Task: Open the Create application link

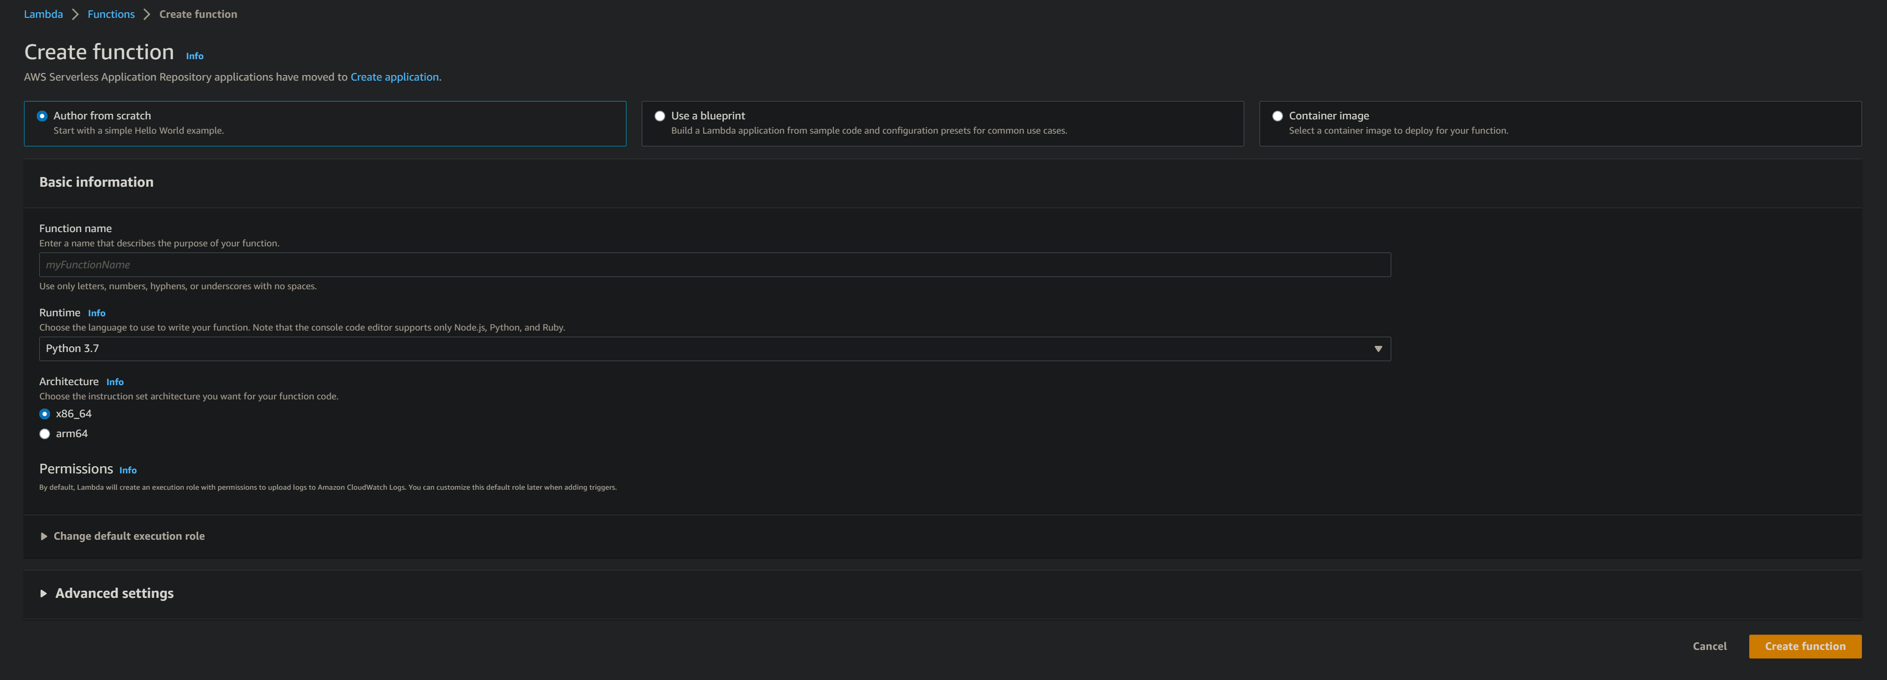Action: tap(394, 77)
